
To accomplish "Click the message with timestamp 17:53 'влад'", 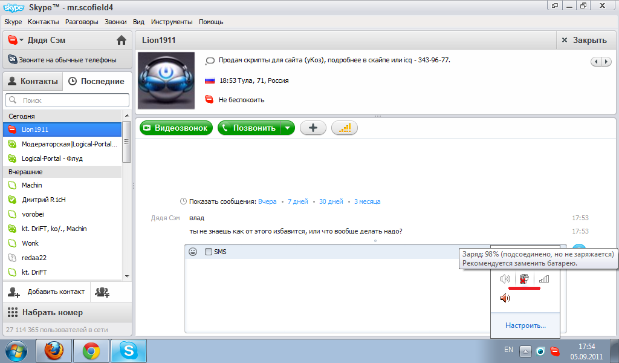I will pos(196,218).
